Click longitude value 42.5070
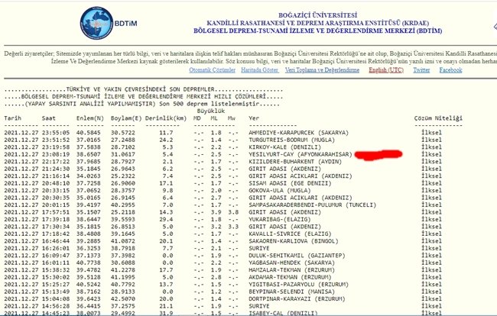497x316 pixels. [123, 299]
